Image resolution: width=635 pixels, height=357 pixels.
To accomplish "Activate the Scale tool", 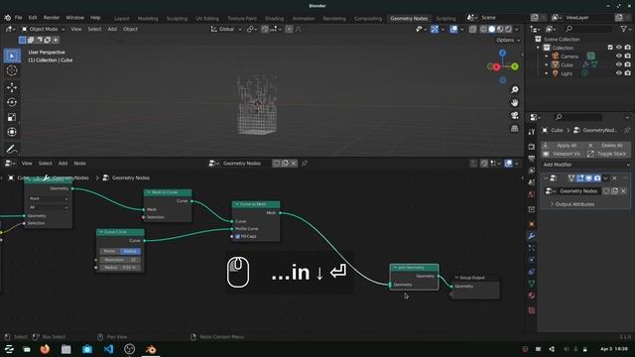I will [12, 117].
